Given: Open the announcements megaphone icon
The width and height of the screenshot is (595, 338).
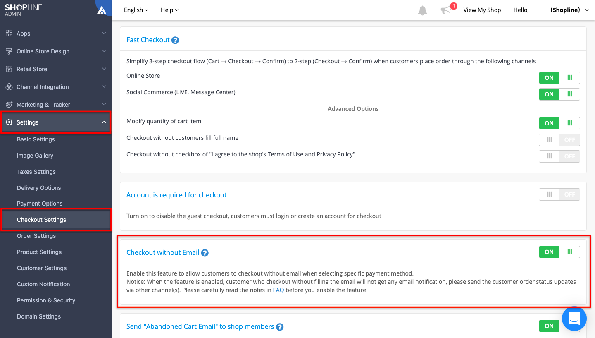Looking at the screenshot, I should (446, 10).
